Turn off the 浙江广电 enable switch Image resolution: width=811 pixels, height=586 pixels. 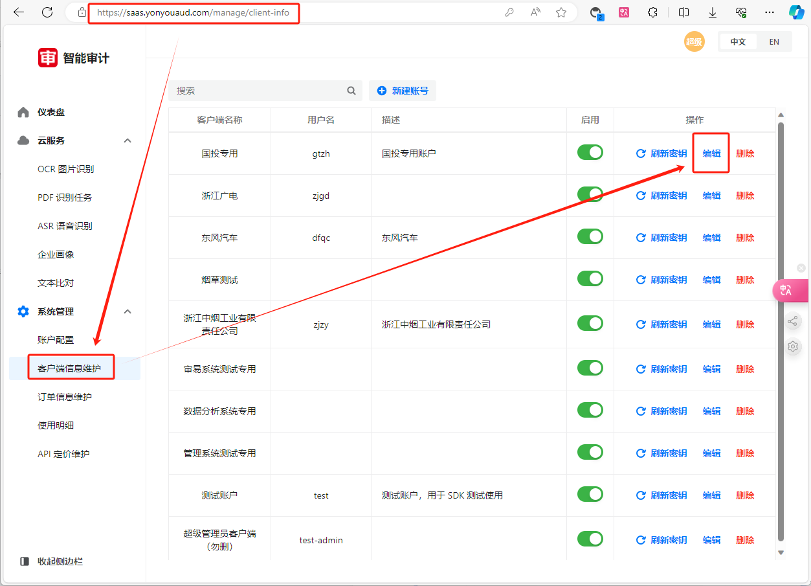[x=590, y=194]
